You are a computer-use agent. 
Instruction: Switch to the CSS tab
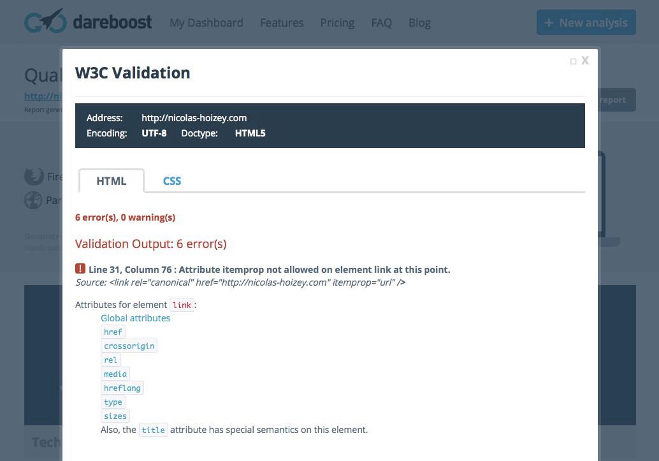point(172,181)
